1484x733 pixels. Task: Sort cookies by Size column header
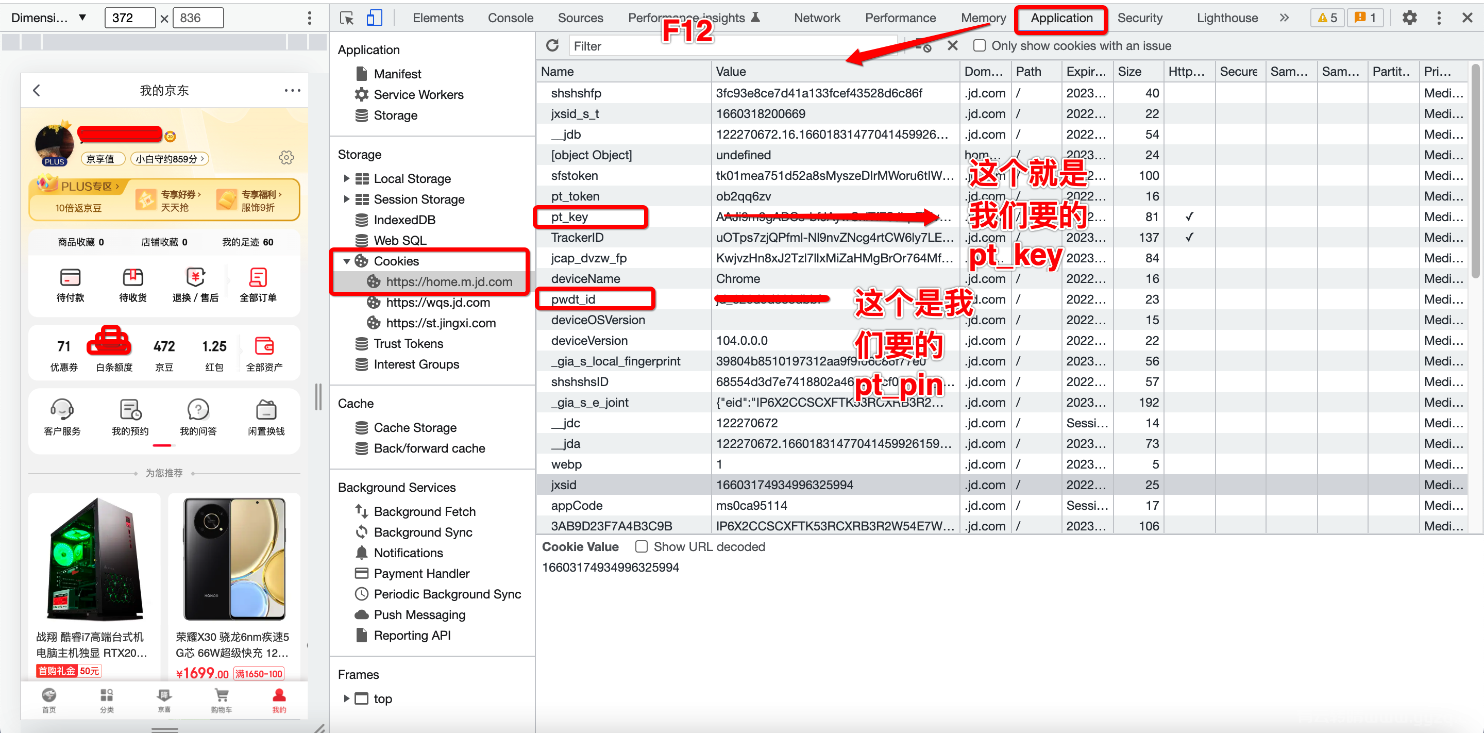coord(1137,71)
